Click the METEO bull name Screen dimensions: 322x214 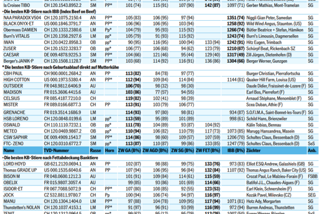[x=10, y=131]
